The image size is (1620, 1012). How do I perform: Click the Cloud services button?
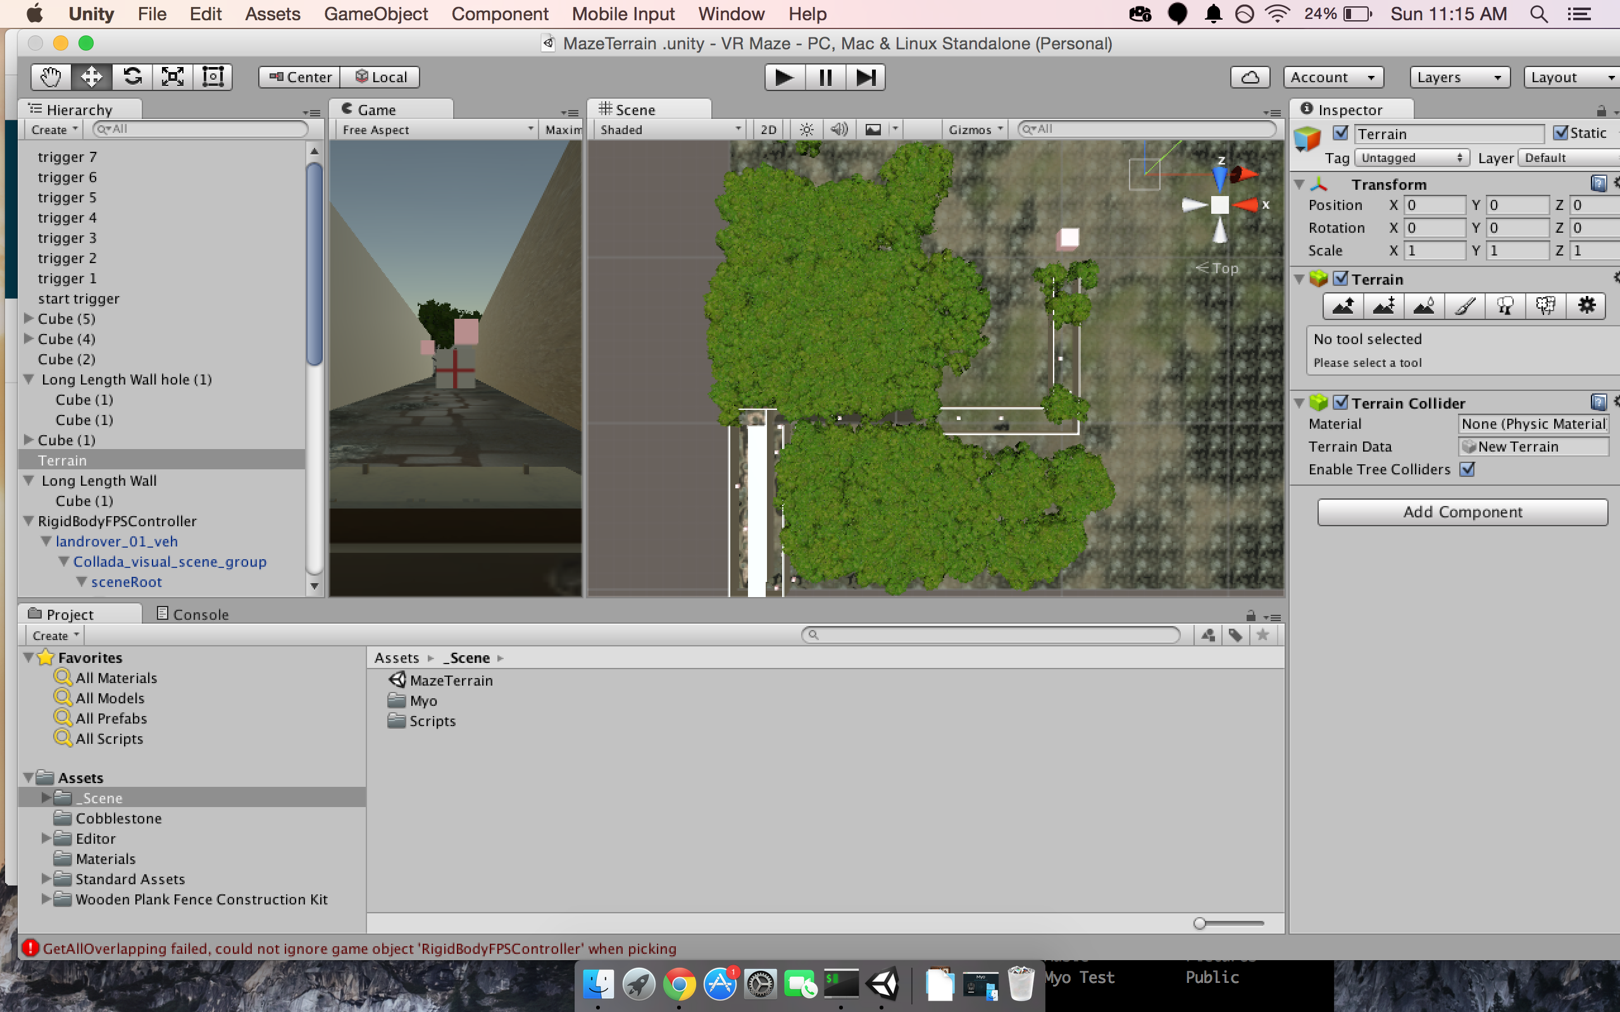coord(1250,77)
